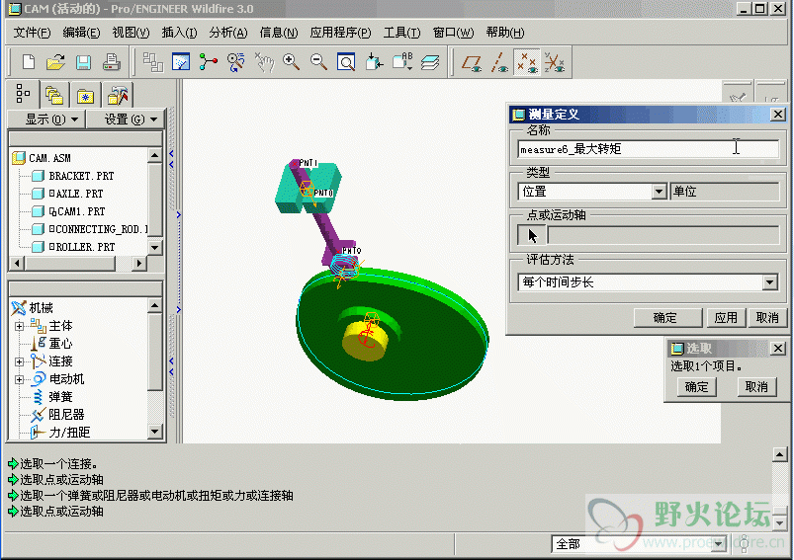Toggle spin center icon
The image size is (794, 560).
[208, 62]
